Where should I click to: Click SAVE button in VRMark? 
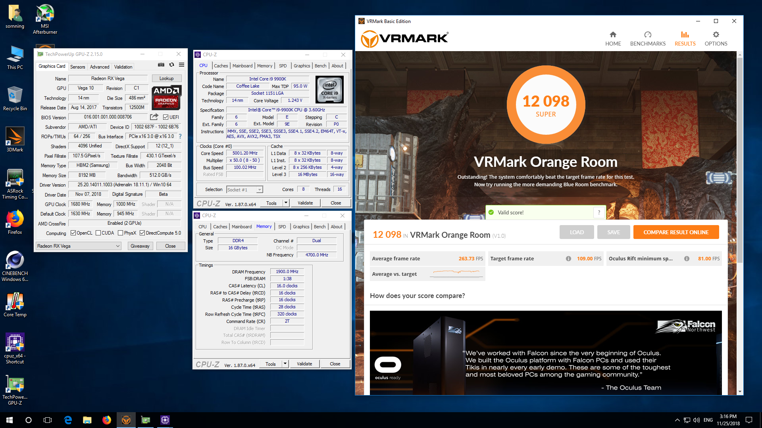click(x=613, y=232)
